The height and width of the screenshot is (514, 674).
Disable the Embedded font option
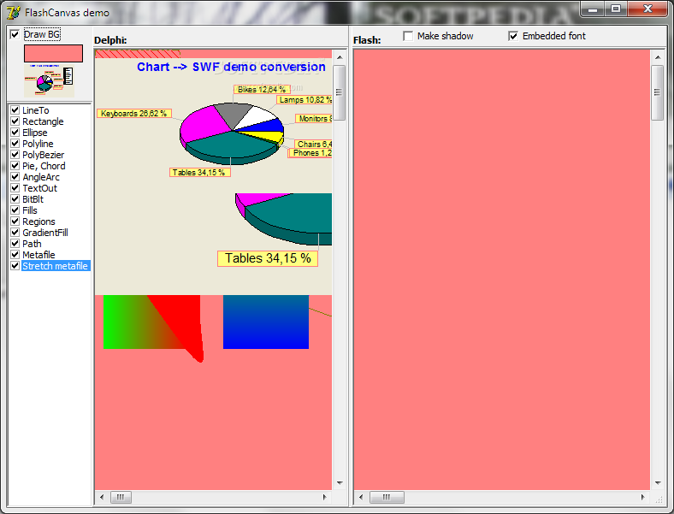513,36
